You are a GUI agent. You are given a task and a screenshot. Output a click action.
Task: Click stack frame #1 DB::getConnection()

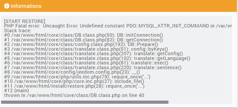pos(84,40)
